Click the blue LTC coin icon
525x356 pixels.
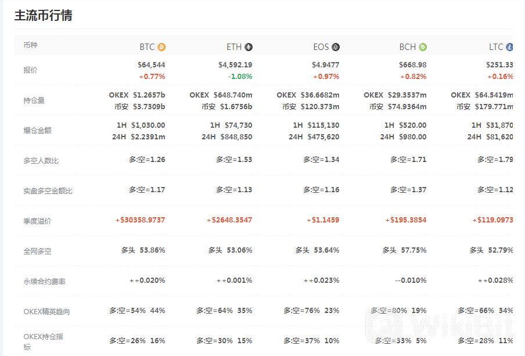click(509, 47)
